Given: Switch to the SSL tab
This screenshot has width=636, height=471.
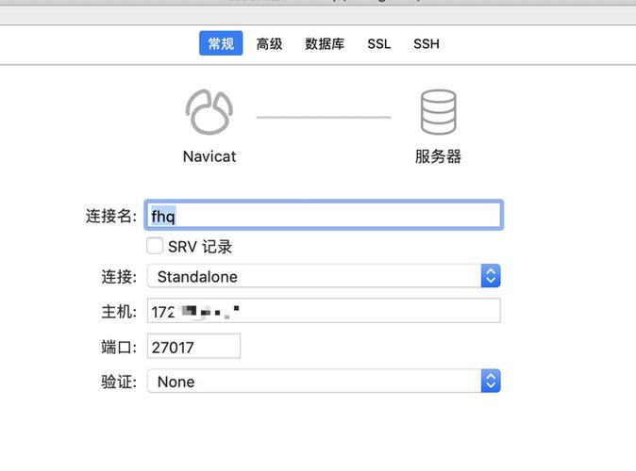Looking at the screenshot, I should click(378, 43).
